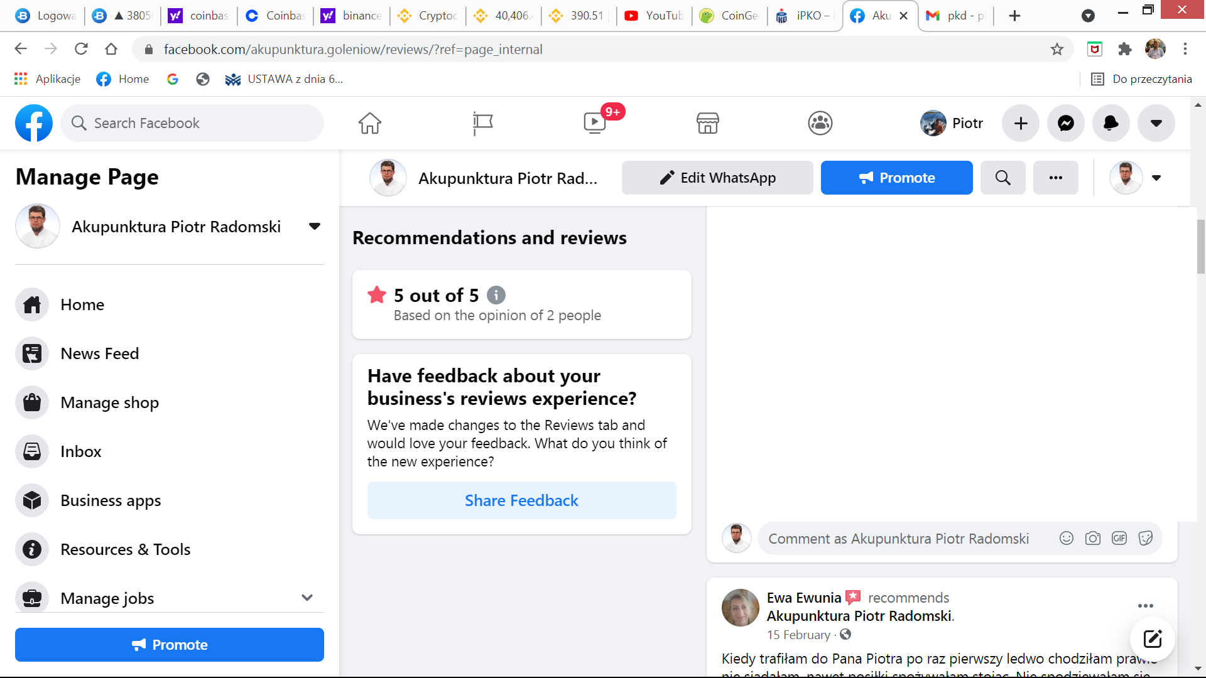
Task: Click the Pocket extension icon
Action: click(x=1095, y=49)
